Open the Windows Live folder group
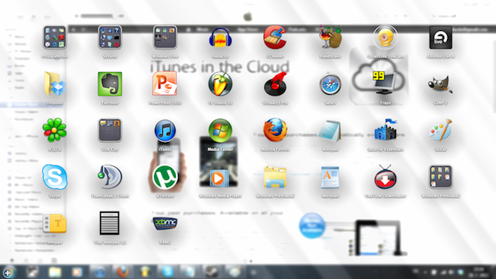The image size is (496, 279). pos(165,38)
